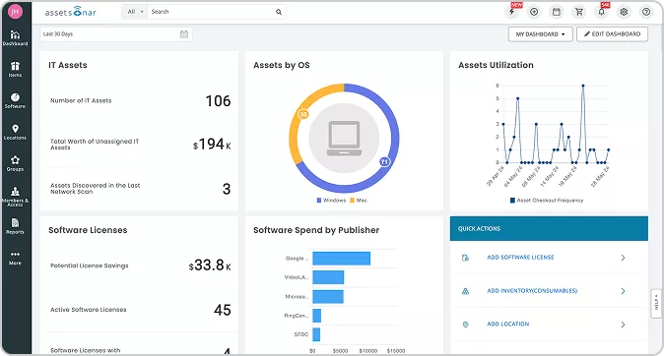The image size is (664, 356).
Task: Open the shopping cart icon
Action: [579, 12]
